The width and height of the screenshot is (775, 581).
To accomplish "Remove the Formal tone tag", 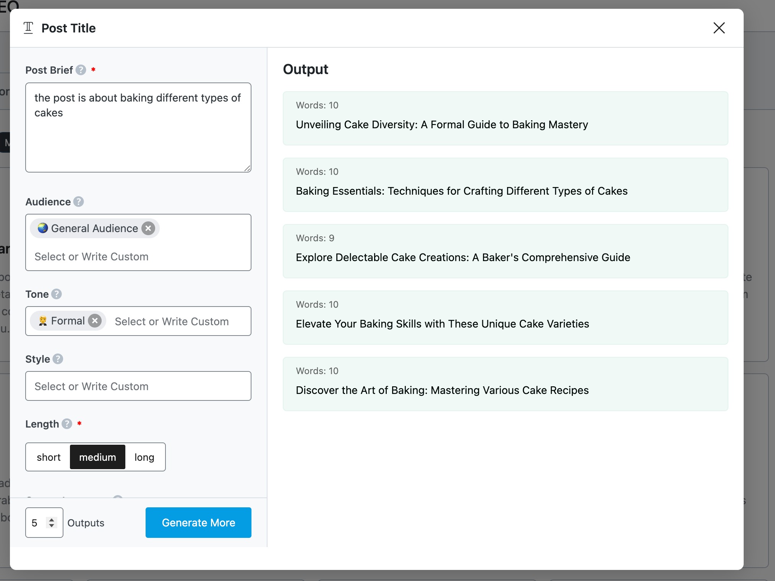I will (x=95, y=321).
